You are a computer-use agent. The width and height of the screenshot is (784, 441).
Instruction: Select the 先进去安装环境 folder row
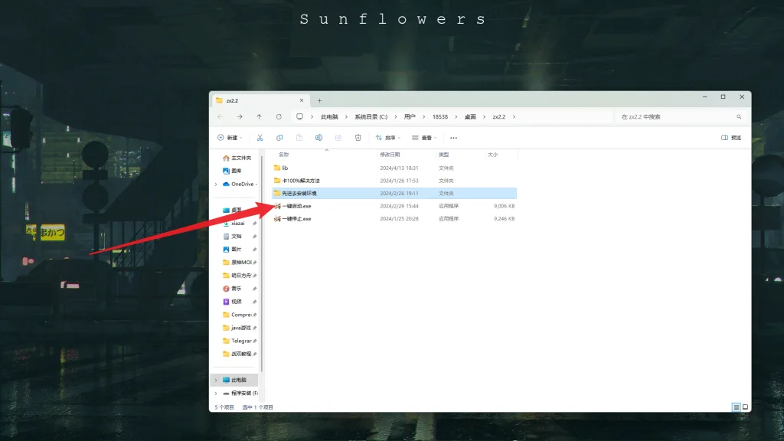[x=394, y=193]
